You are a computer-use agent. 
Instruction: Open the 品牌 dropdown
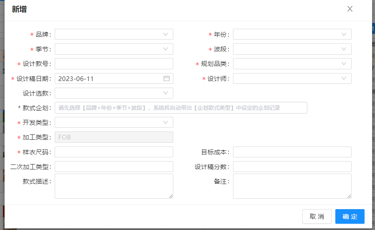[114, 34]
